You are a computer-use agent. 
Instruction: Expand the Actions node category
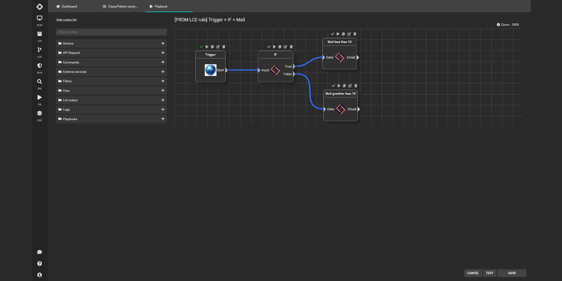pos(163,44)
